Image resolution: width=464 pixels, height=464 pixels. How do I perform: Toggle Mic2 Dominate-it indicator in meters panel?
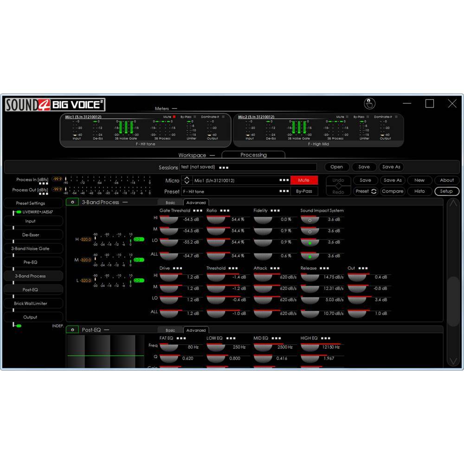pos(396,117)
